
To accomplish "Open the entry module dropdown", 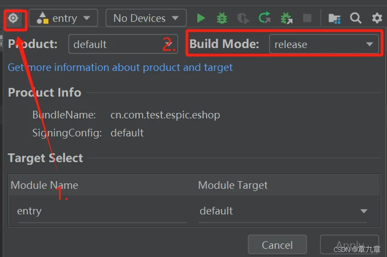I will [x=63, y=18].
